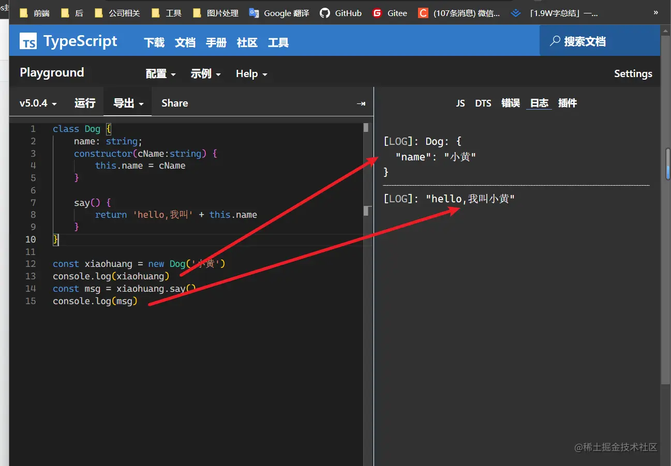Click the Playground heading
671x466 pixels.
(52, 72)
